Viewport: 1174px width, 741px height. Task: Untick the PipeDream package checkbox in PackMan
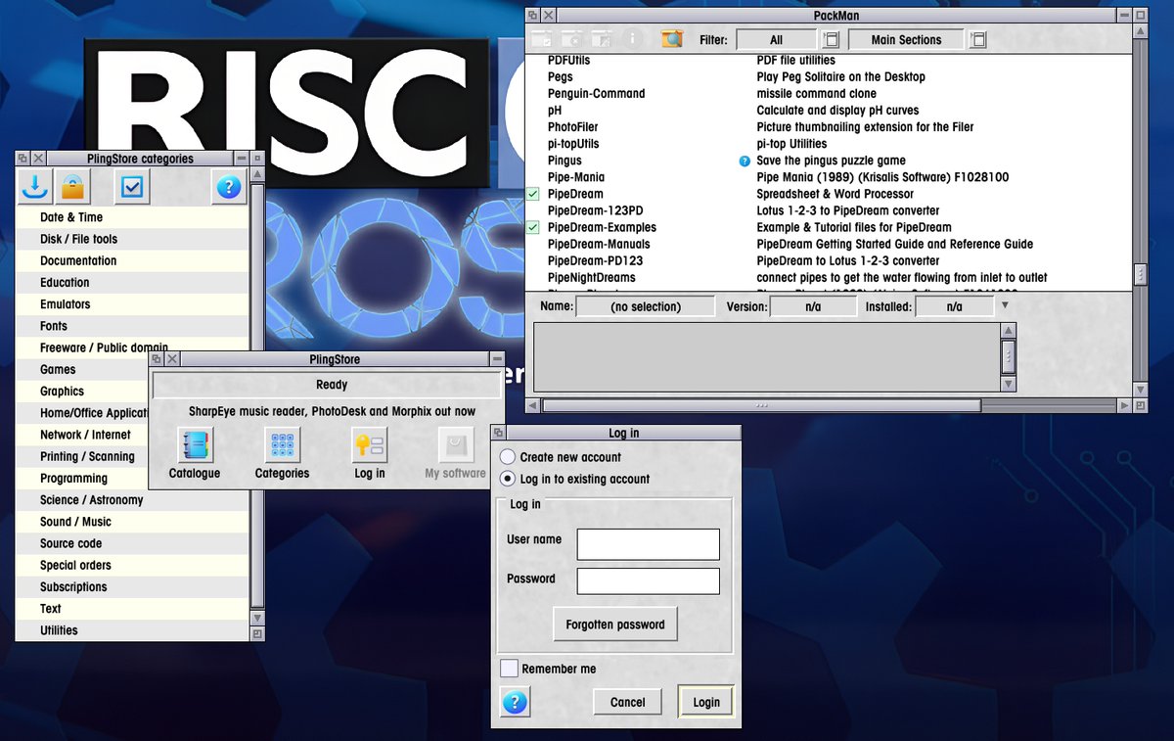coord(533,194)
